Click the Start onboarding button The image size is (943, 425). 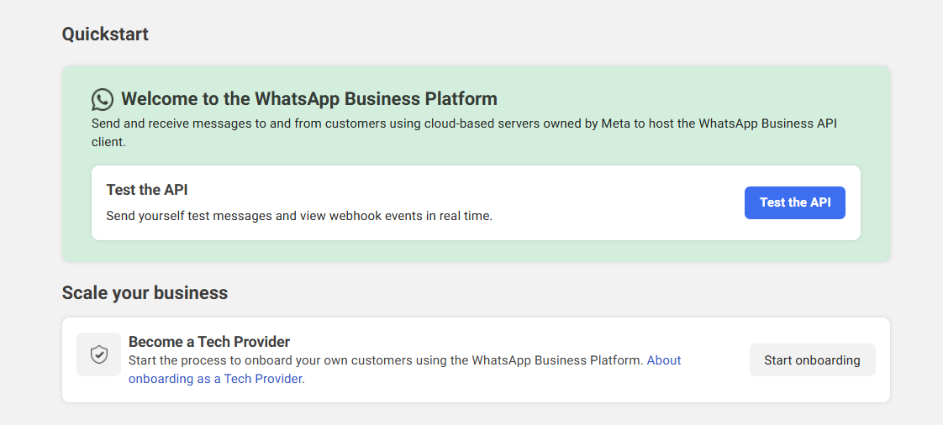pyautogui.click(x=812, y=360)
